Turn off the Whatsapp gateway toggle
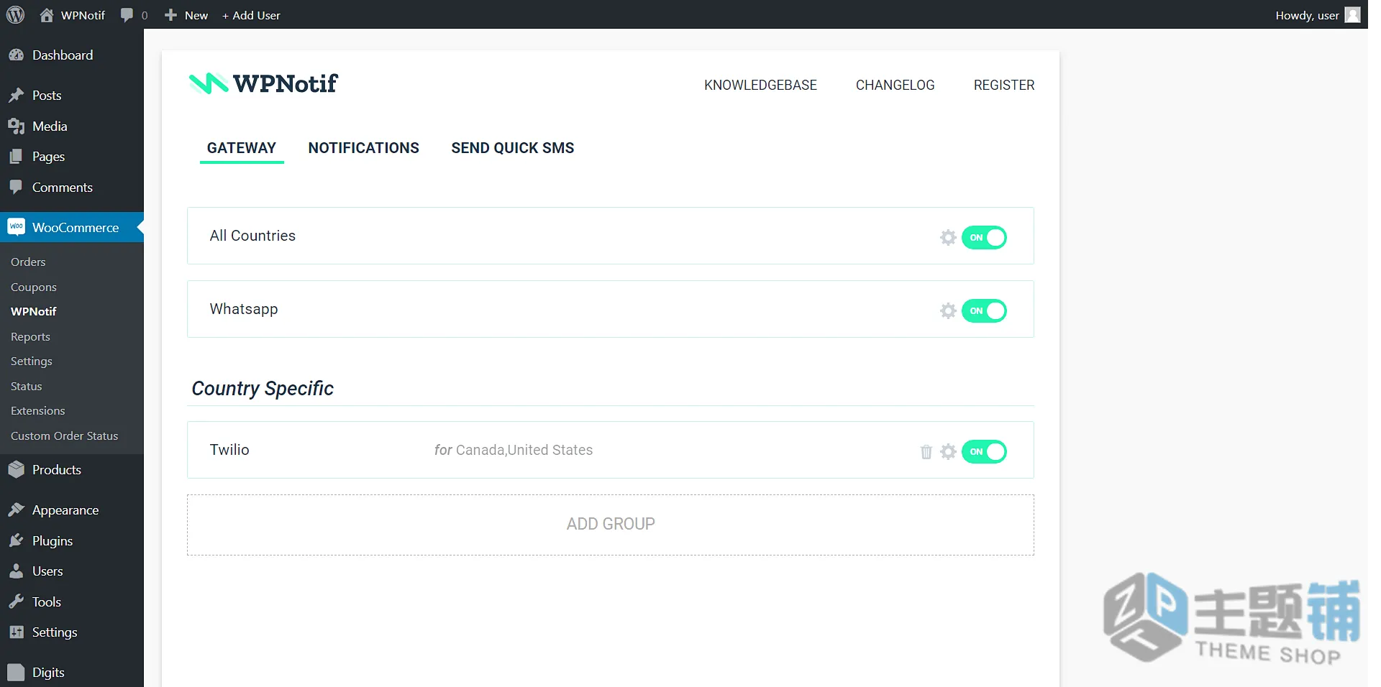1381x687 pixels. pos(984,310)
